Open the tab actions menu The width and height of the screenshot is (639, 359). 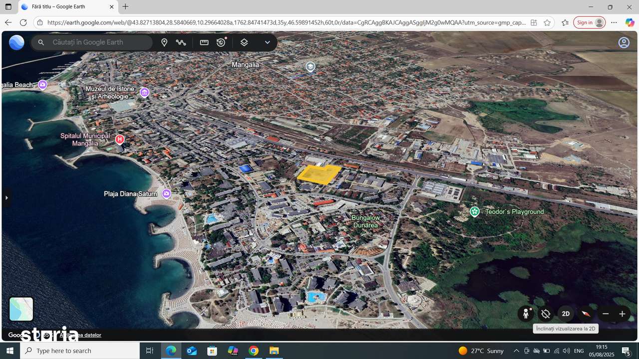tap(8, 7)
